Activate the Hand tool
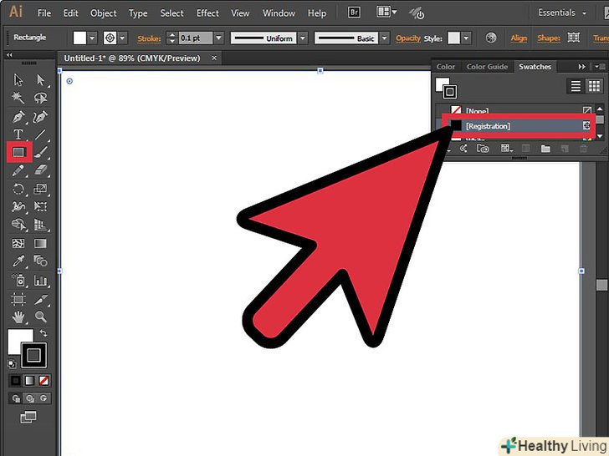This screenshot has width=609, height=456. [x=18, y=317]
